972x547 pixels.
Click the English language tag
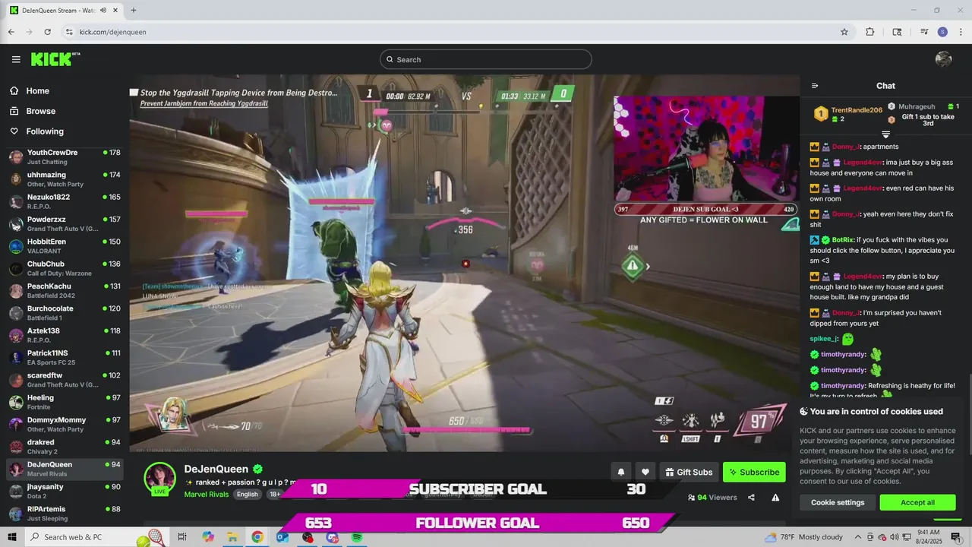(247, 494)
